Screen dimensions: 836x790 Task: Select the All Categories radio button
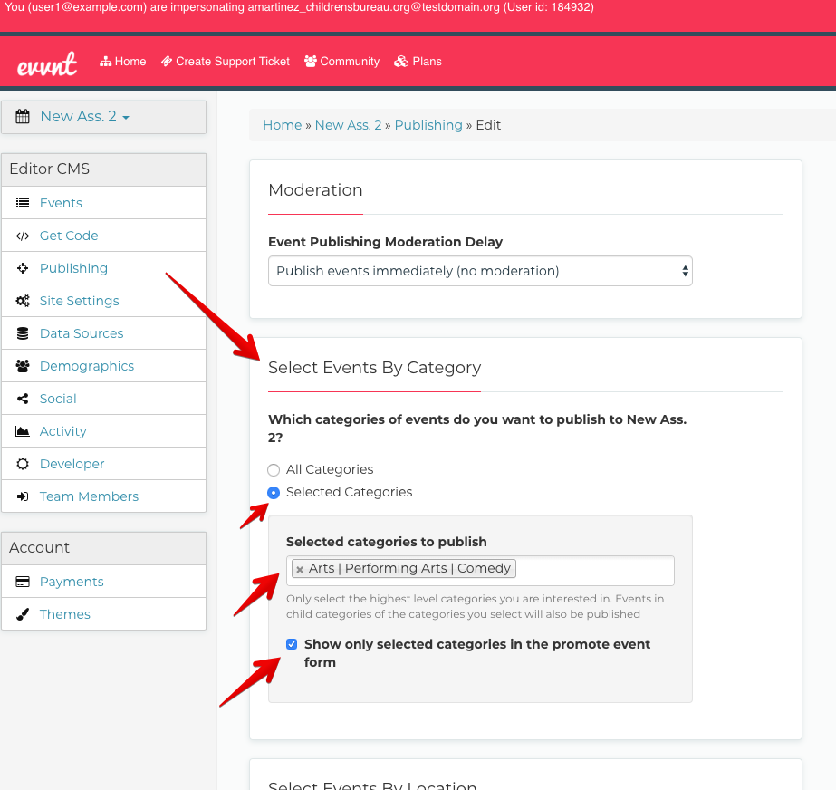point(274,470)
